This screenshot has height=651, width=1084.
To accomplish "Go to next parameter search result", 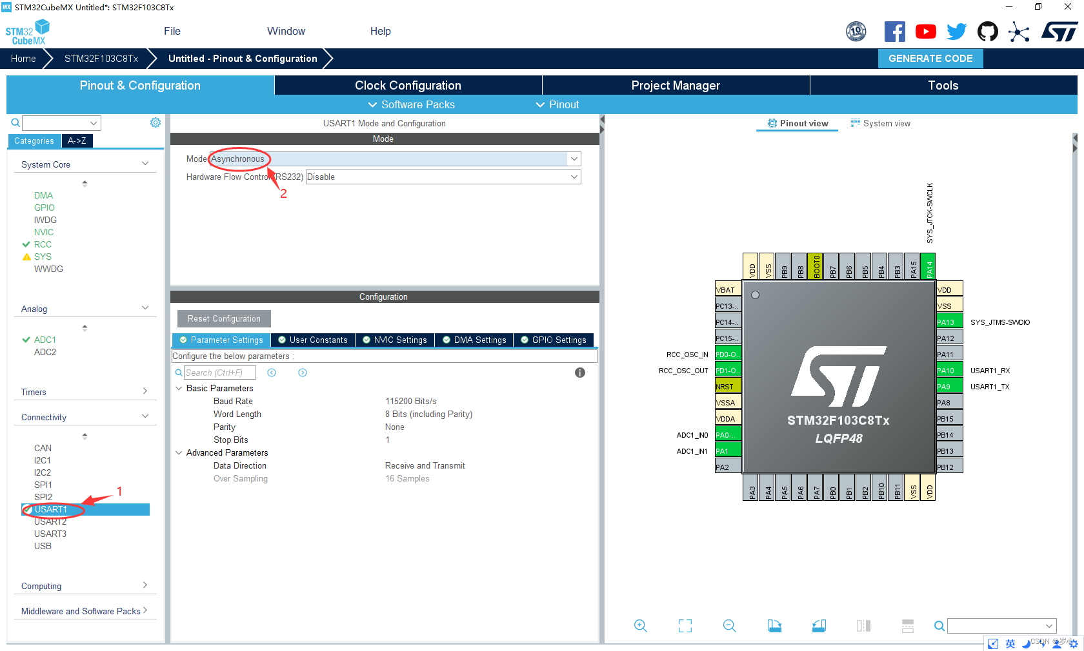I will [x=303, y=373].
